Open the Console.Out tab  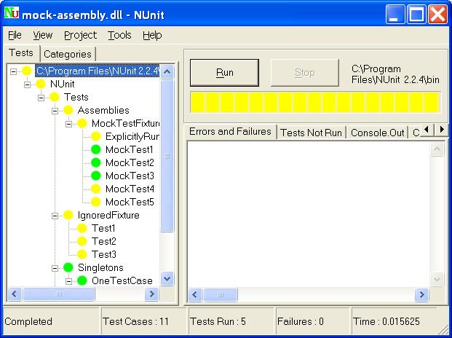tap(377, 133)
